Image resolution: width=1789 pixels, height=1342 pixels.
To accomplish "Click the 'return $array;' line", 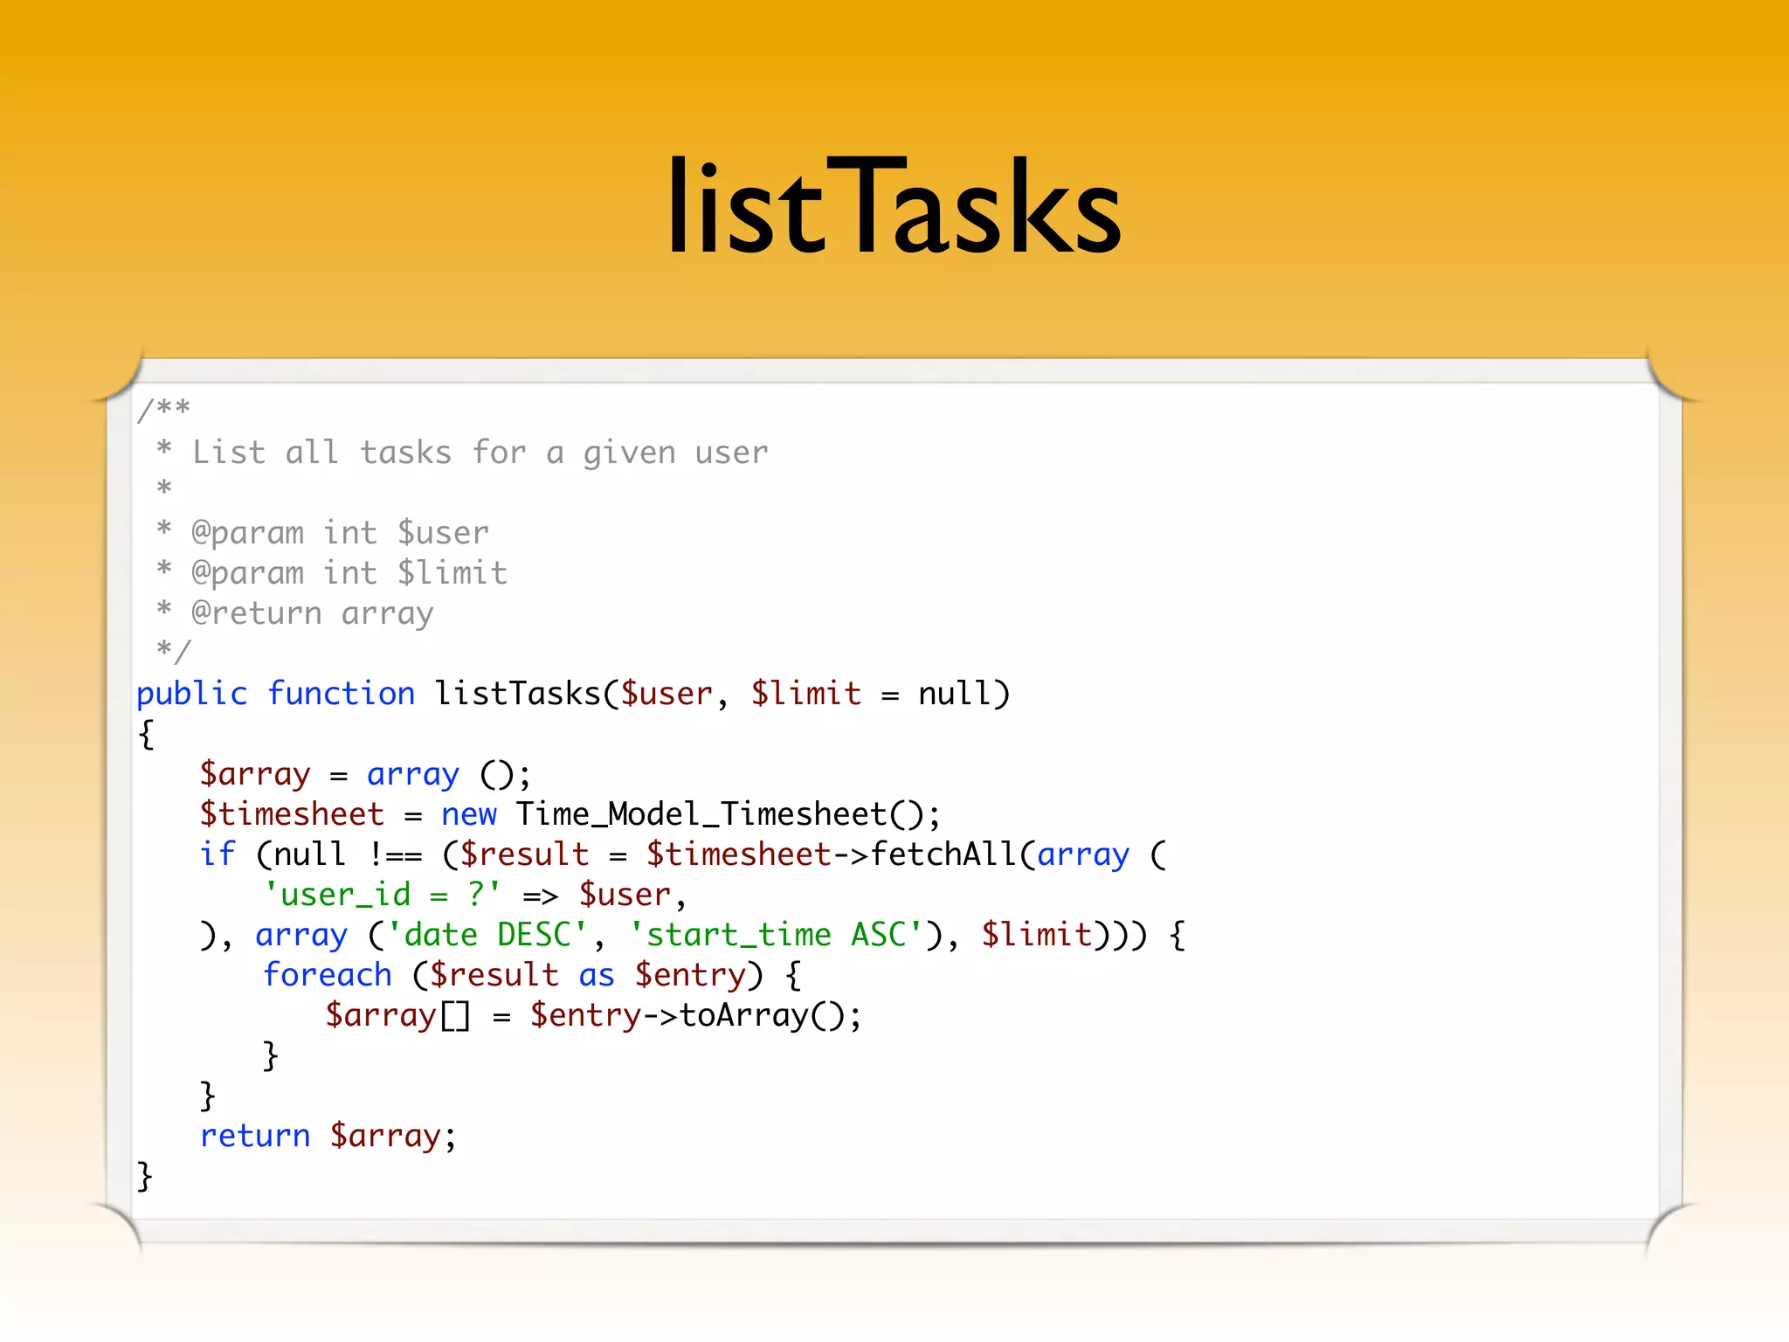I will (328, 1136).
